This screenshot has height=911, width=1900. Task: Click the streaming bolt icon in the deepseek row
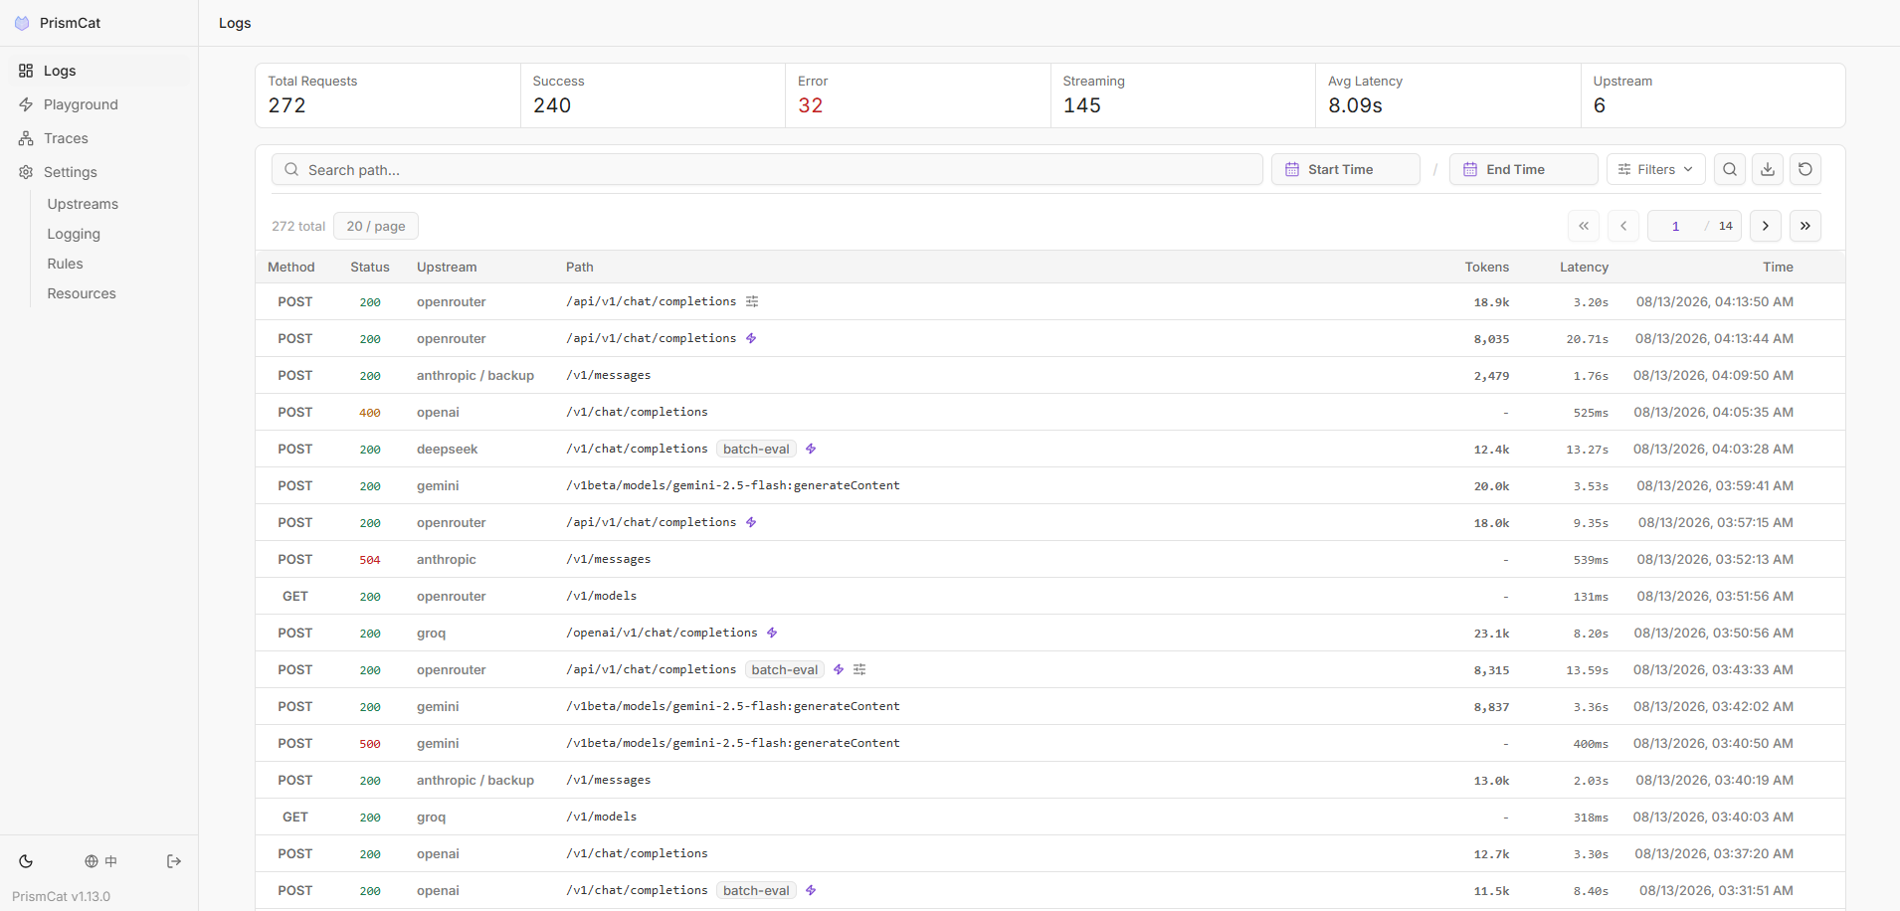[811, 449]
